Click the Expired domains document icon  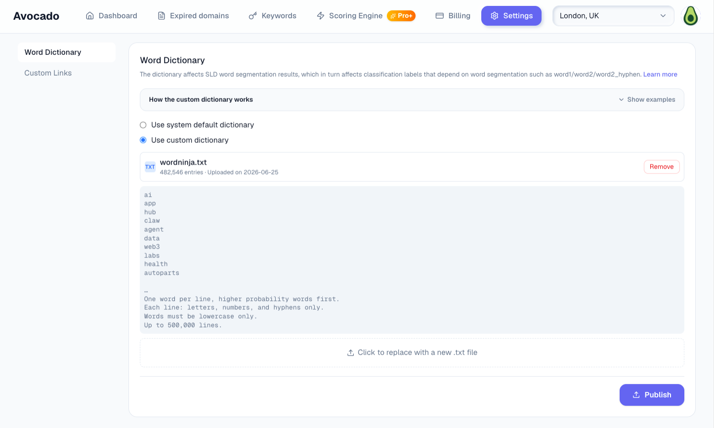tap(162, 16)
